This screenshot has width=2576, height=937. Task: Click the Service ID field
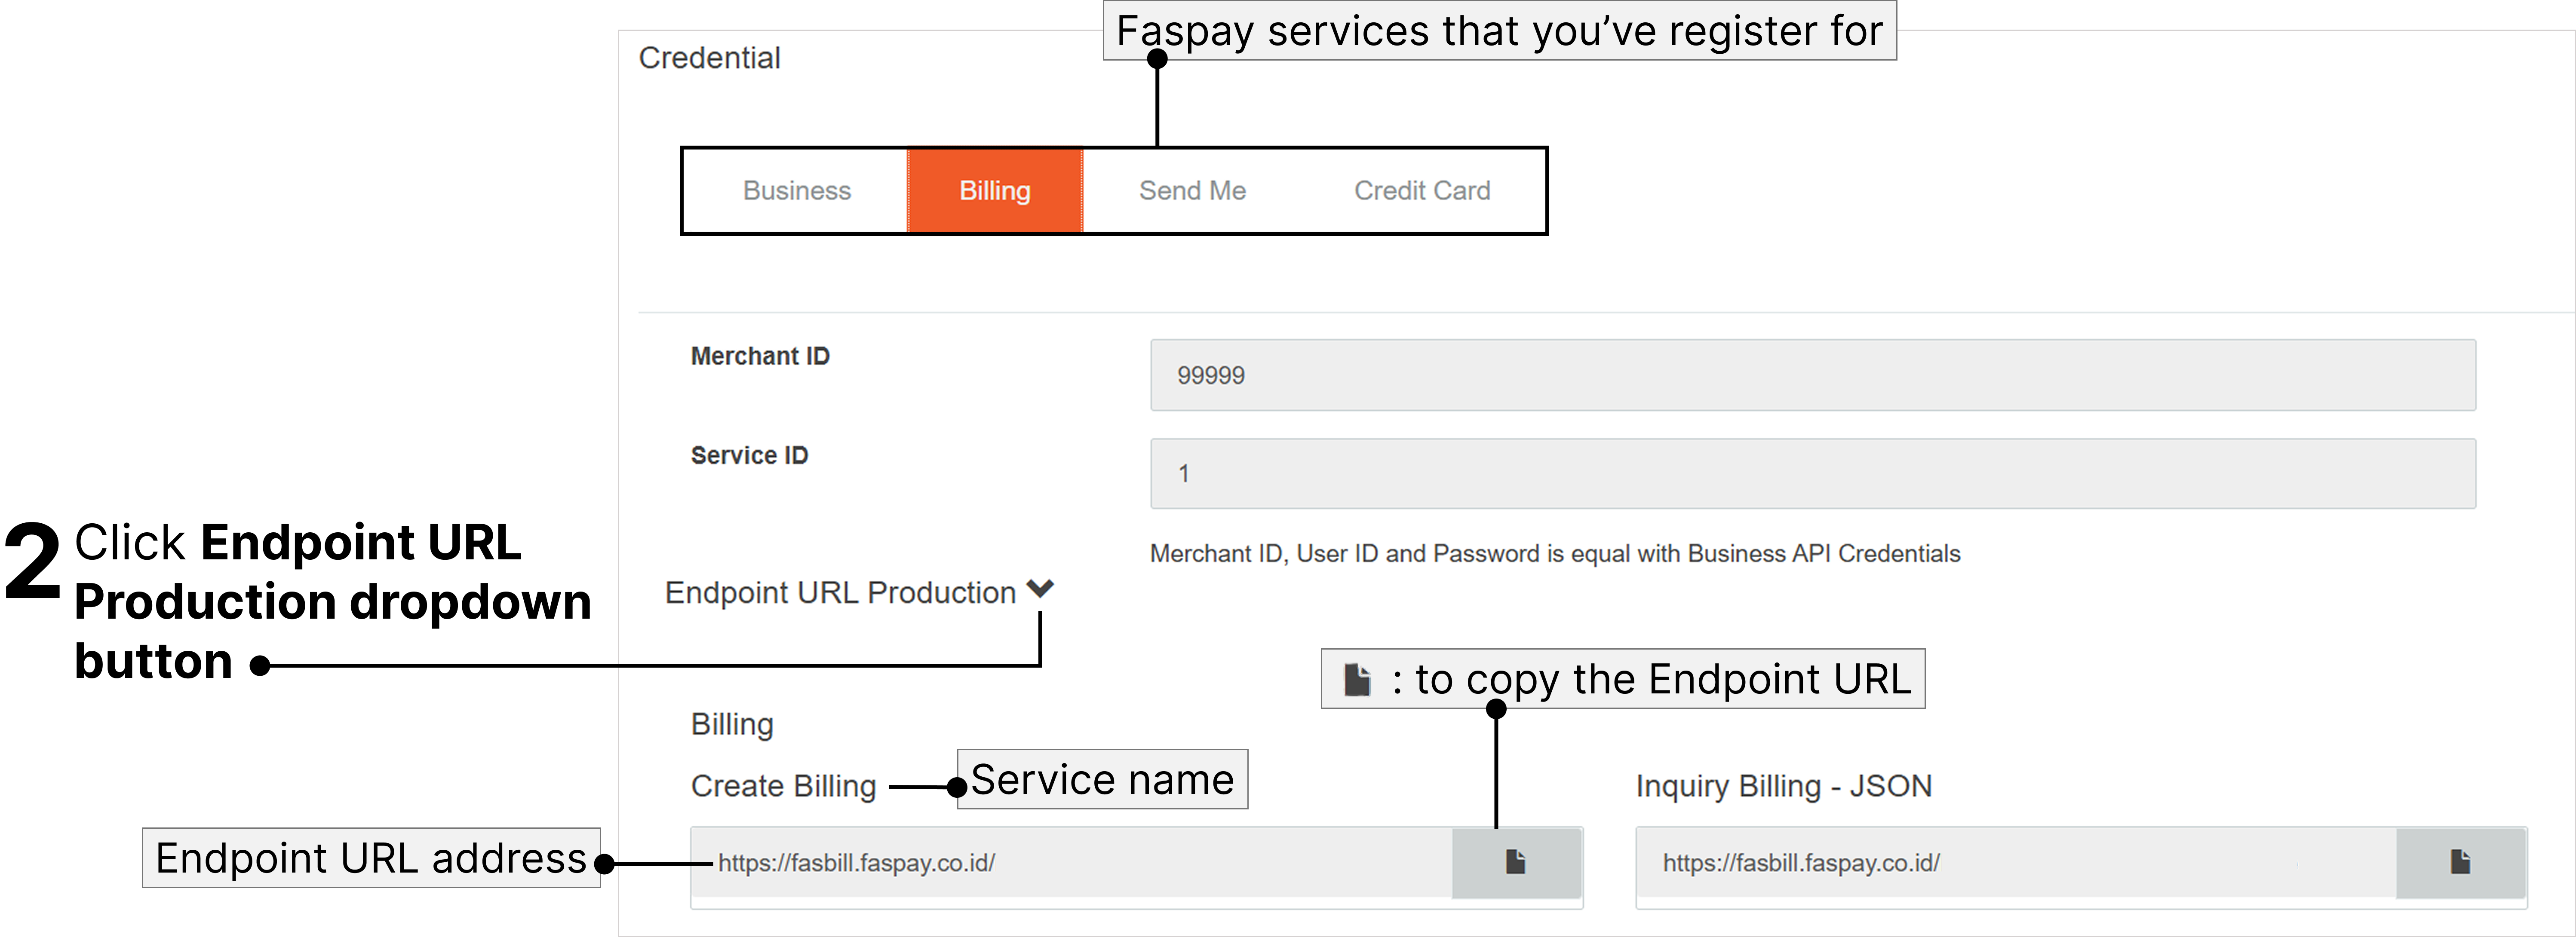pyautogui.click(x=1812, y=473)
